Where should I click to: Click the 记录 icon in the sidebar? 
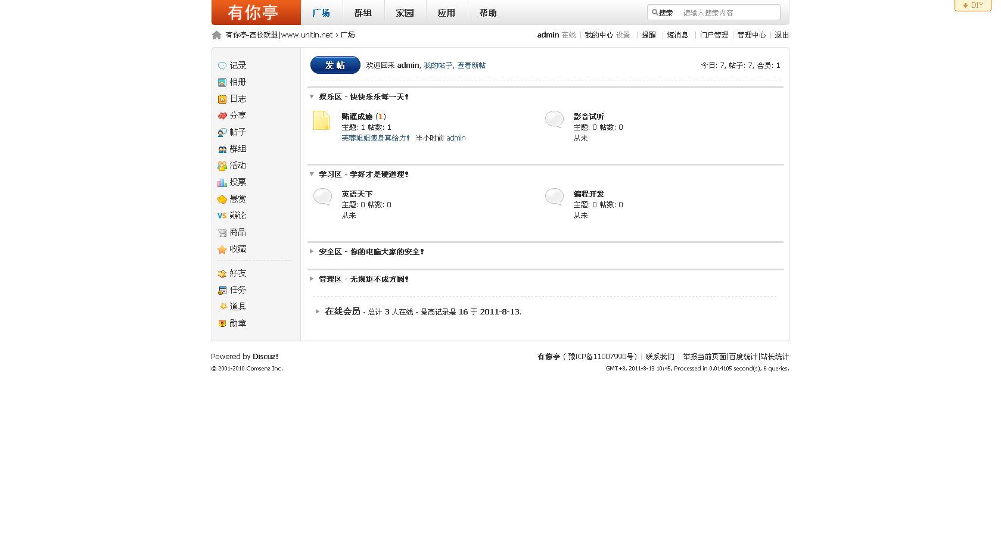222,66
